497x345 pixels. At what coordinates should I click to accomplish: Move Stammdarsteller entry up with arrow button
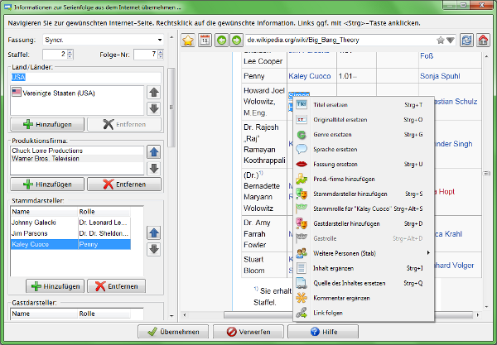[153, 232]
